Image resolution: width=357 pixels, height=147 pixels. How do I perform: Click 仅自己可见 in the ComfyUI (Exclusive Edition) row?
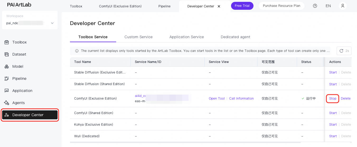click(x=270, y=99)
